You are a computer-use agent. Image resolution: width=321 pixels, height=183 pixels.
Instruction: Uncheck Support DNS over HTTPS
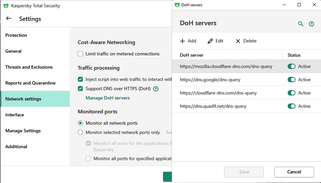coord(80,89)
